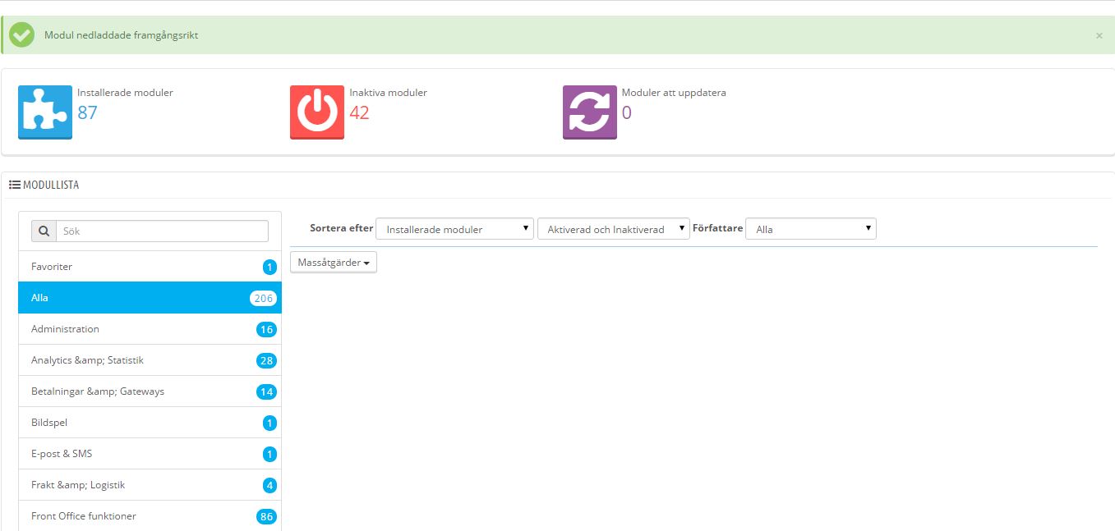Select the Frakt & Logistik category

(x=150, y=485)
